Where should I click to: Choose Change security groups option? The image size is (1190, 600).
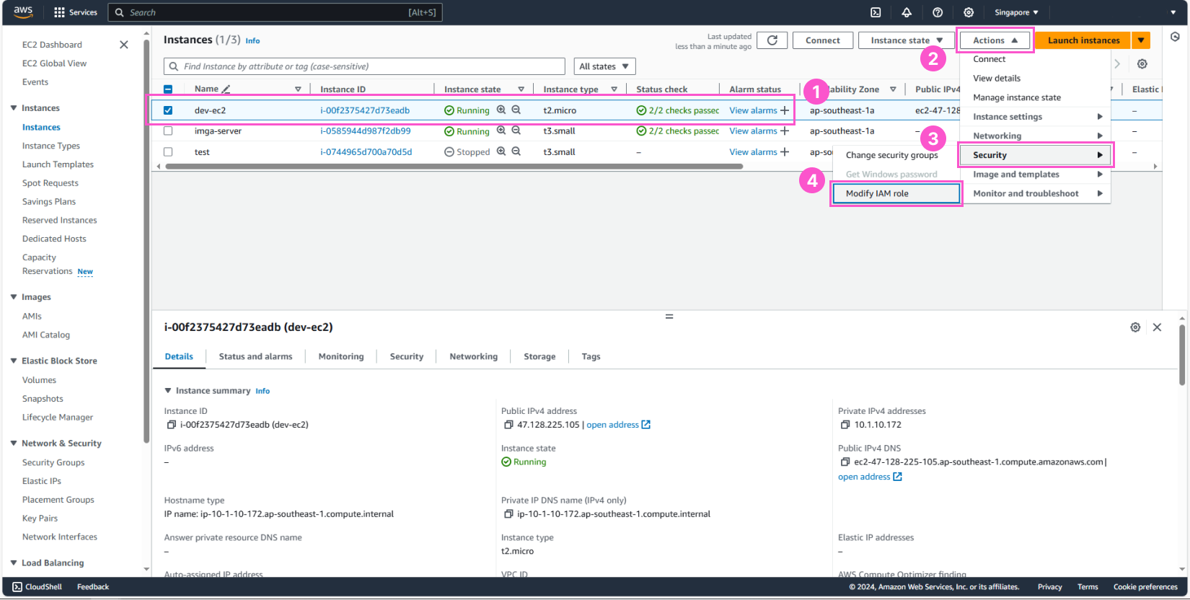(x=892, y=155)
